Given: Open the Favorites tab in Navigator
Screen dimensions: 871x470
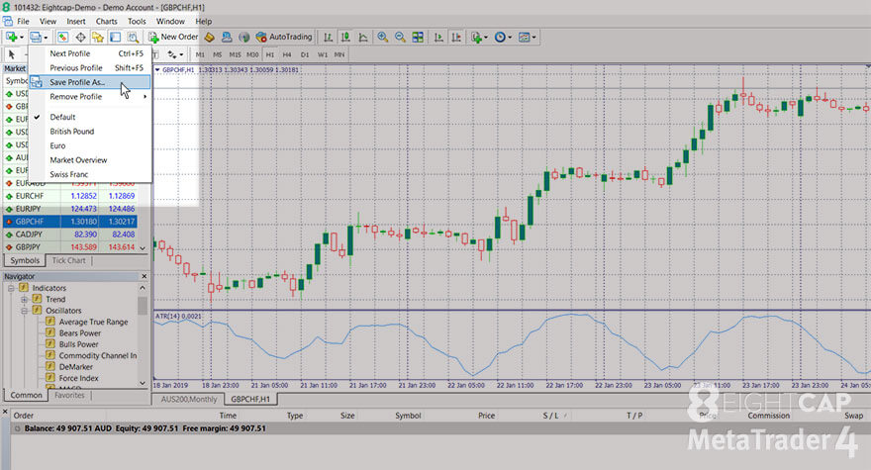Looking at the screenshot, I should [69, 396].
